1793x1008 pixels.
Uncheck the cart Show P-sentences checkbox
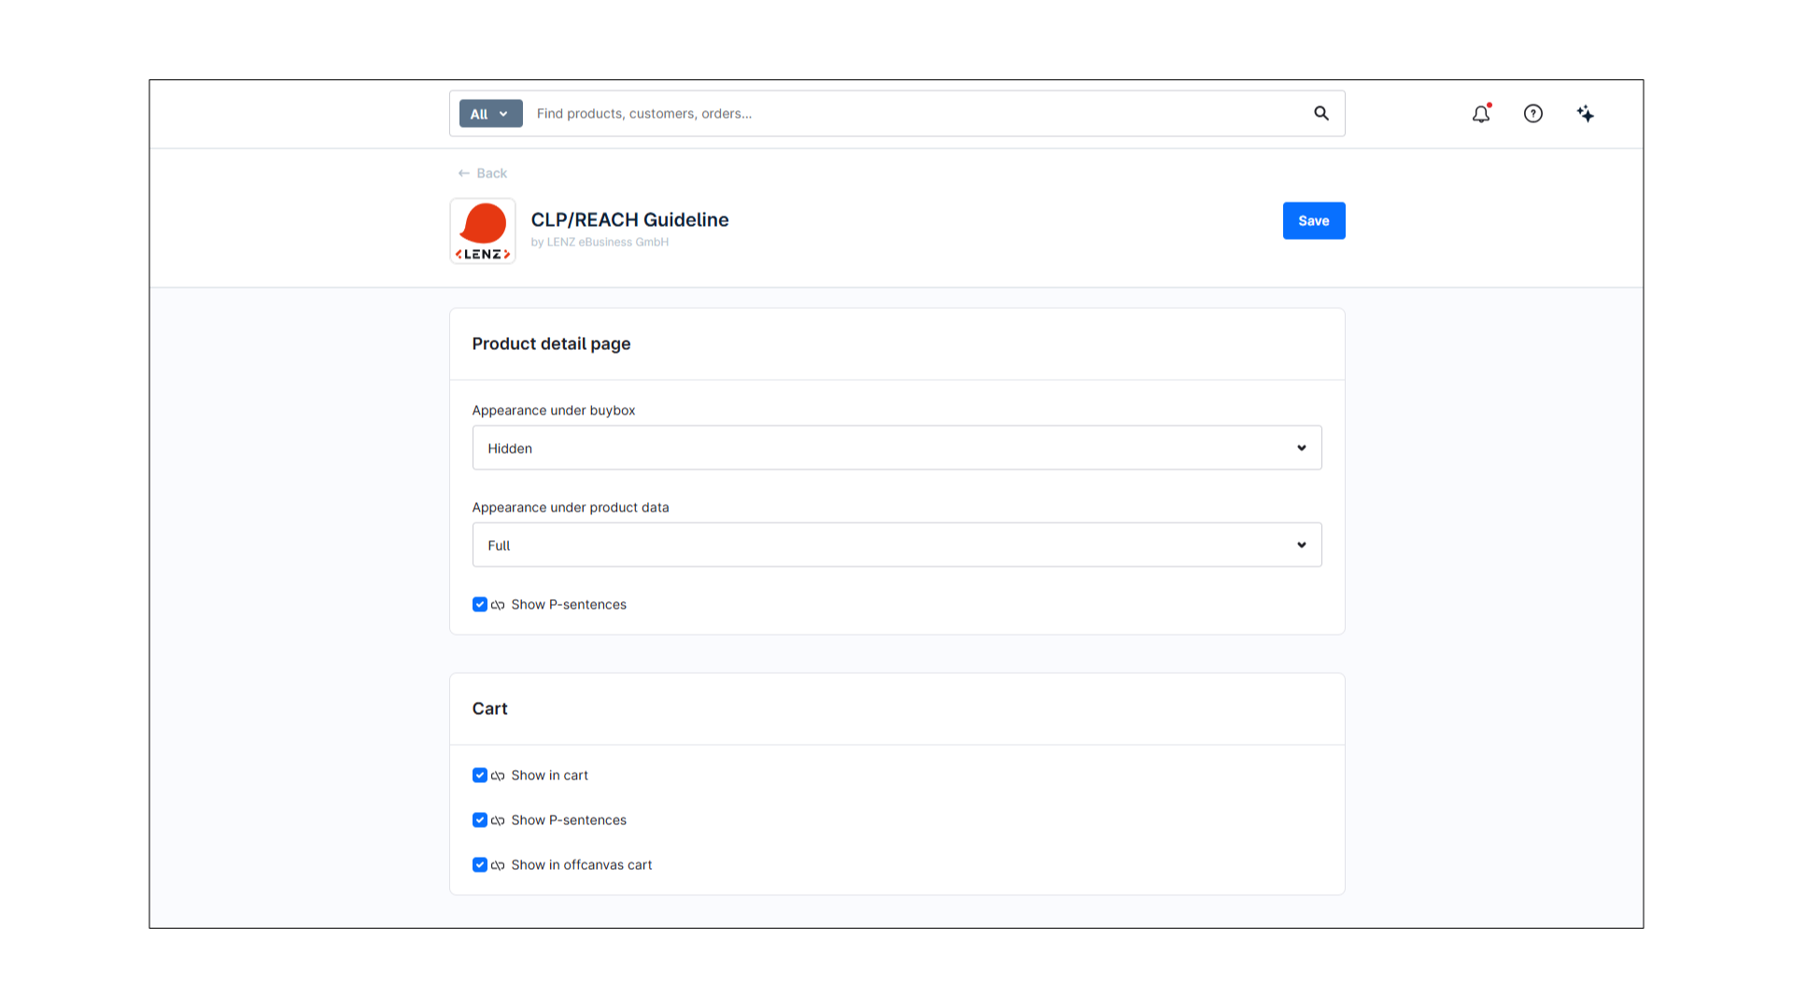click(x=480, y=820)
